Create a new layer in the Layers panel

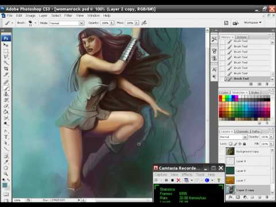[259, 197]
